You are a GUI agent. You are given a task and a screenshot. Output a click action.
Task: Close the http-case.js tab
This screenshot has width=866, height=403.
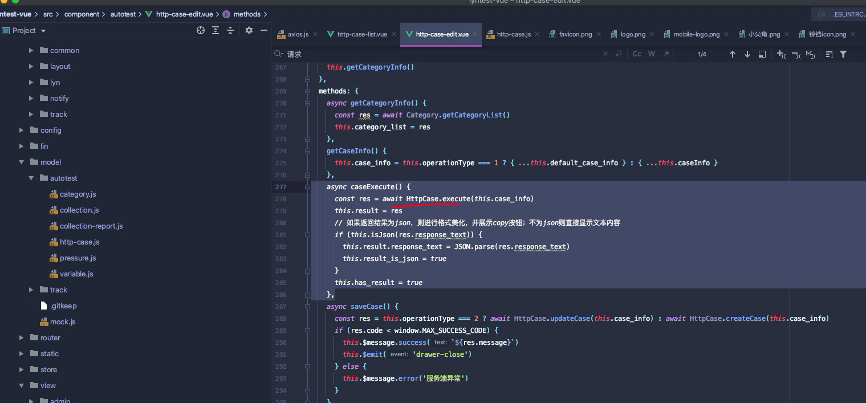(537, 34)
